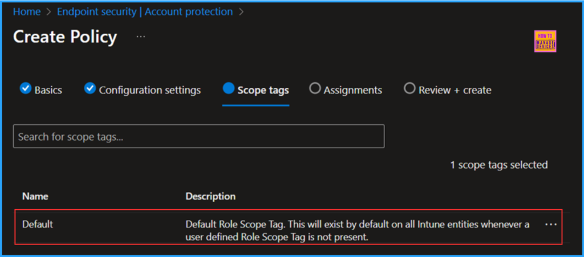Open the ellipsis menu beside Create Policy
584x257 pixels.
tap(141, 37)
